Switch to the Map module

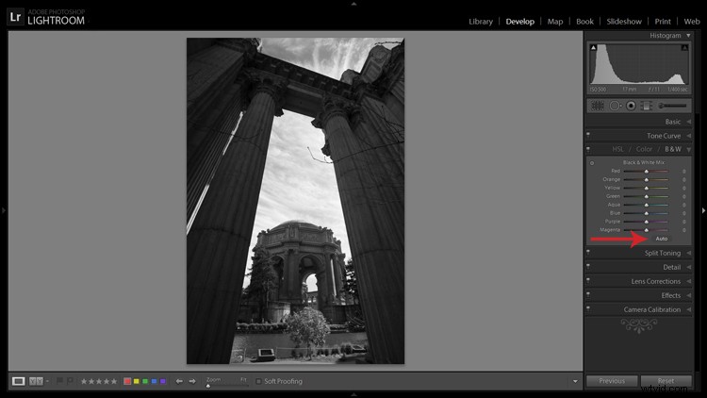[555, 21]
